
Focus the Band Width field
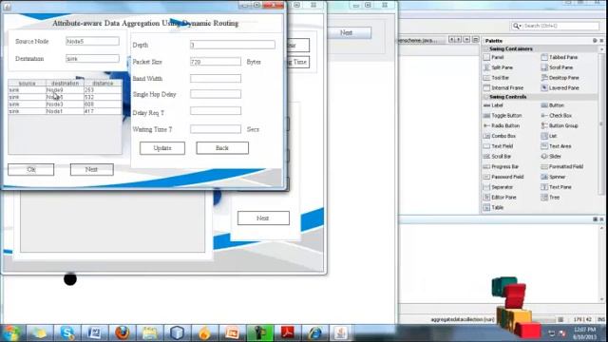(x=216, y=78)
